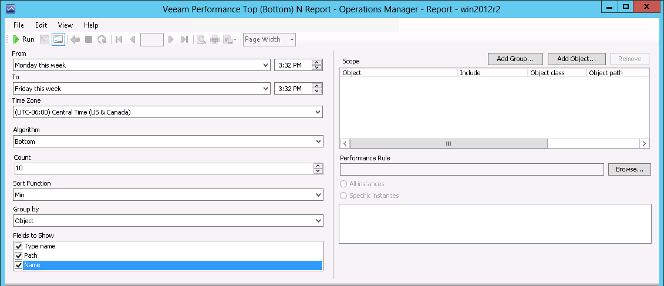664x286 pixels.
Task: Click the stop rendering icon
Action: 89,39
